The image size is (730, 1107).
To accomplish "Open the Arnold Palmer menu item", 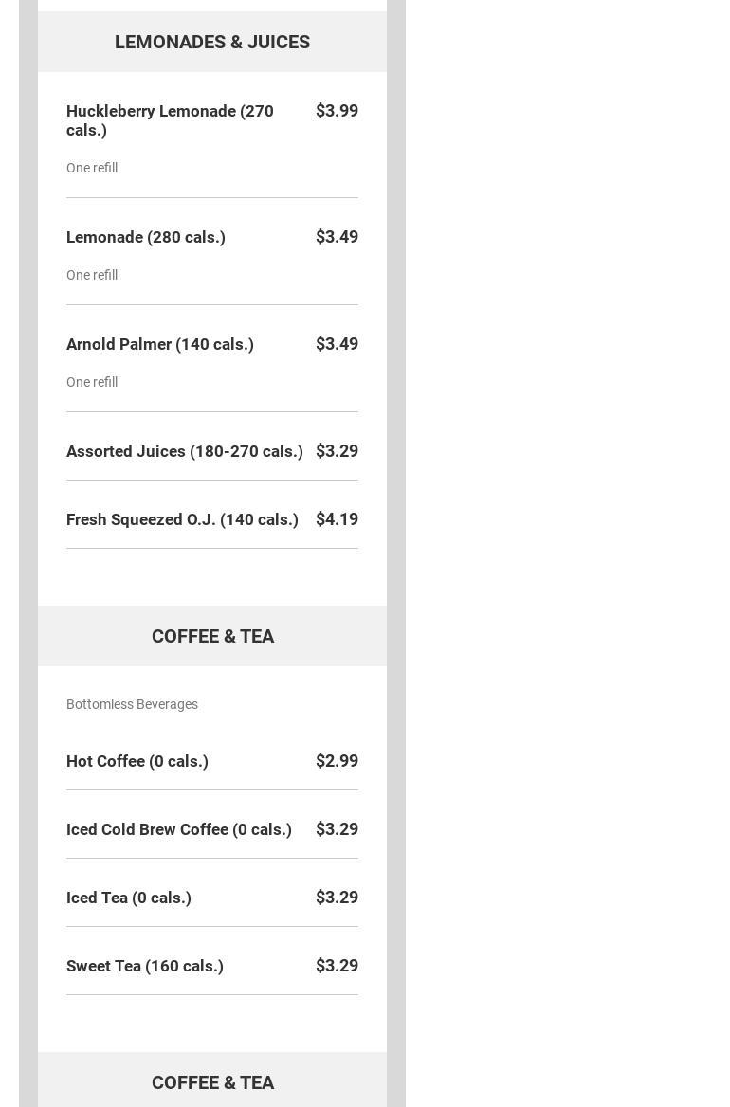I will (x=160, y=344).
